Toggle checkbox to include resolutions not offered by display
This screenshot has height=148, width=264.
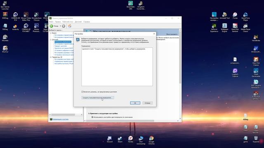[x=82, y=92]
